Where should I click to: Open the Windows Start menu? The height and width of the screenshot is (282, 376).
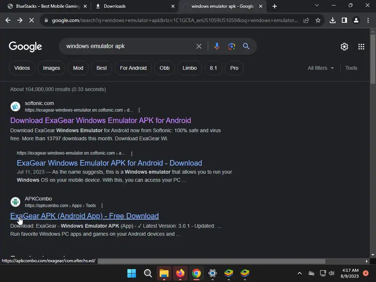pyautogui.click(x=131, y=273)
